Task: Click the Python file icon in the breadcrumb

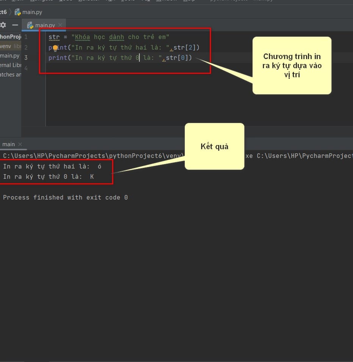Action: pos(17,12)
